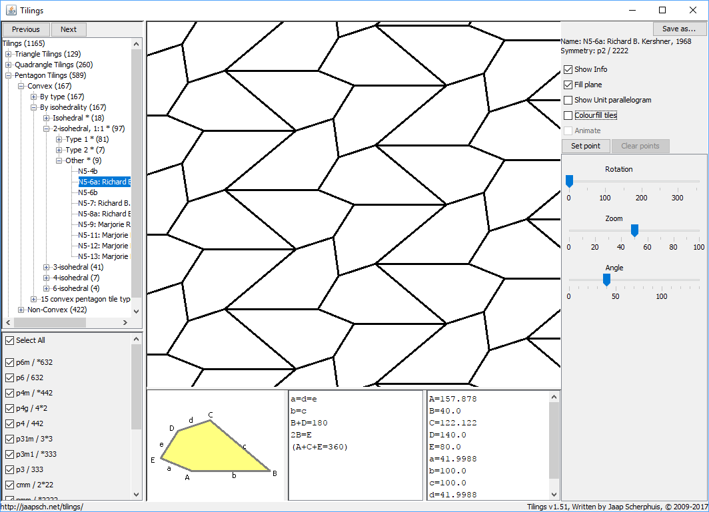Expand the Quadrangle Tilings (260) node

[x=8, y=65]
